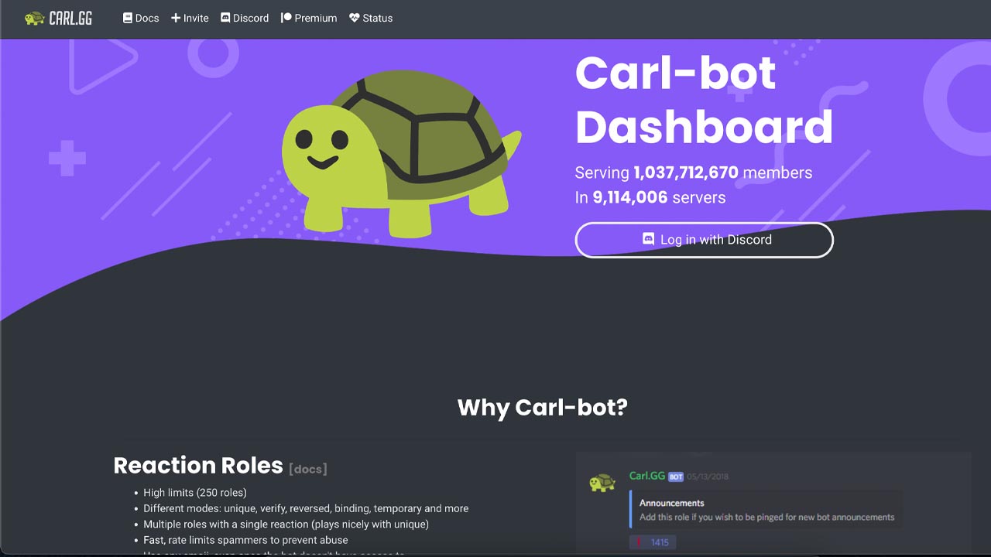Click the Multiple roles with single reaction bullet

click(x=286, y=525)
